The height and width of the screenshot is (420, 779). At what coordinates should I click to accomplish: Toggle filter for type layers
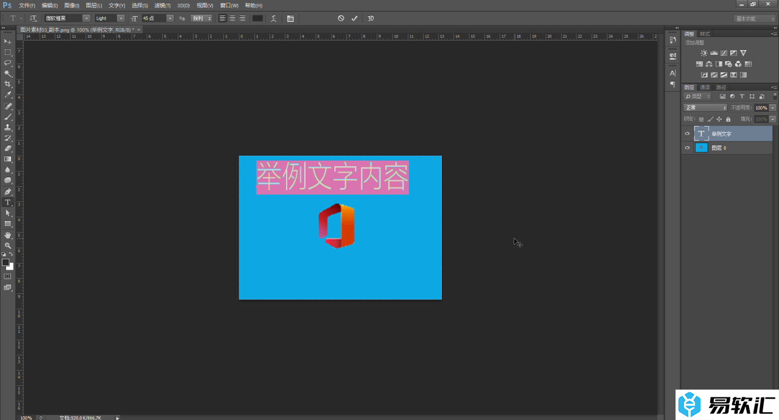point(742,97)
